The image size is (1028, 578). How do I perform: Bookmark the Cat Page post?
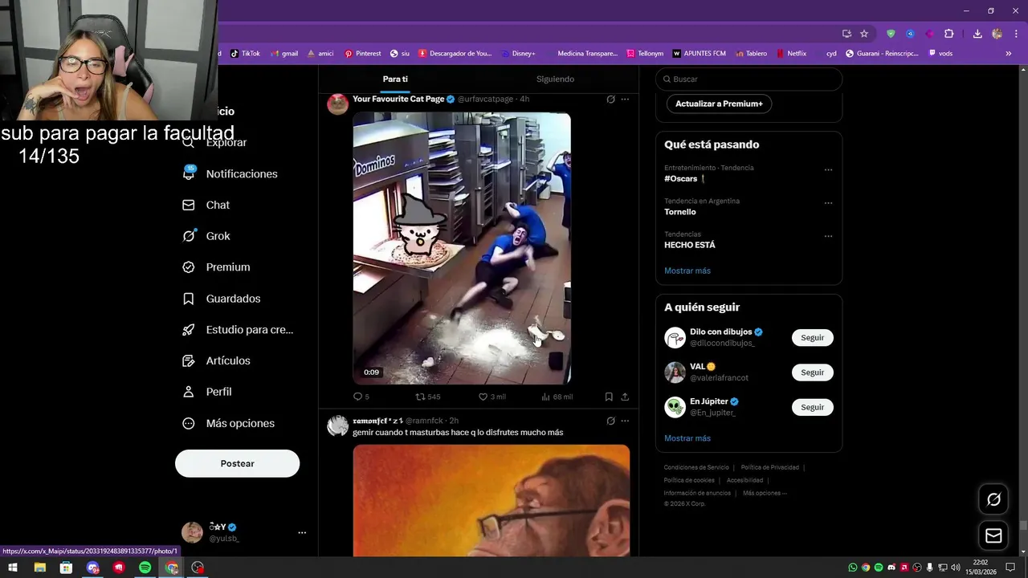coord(609,397)
